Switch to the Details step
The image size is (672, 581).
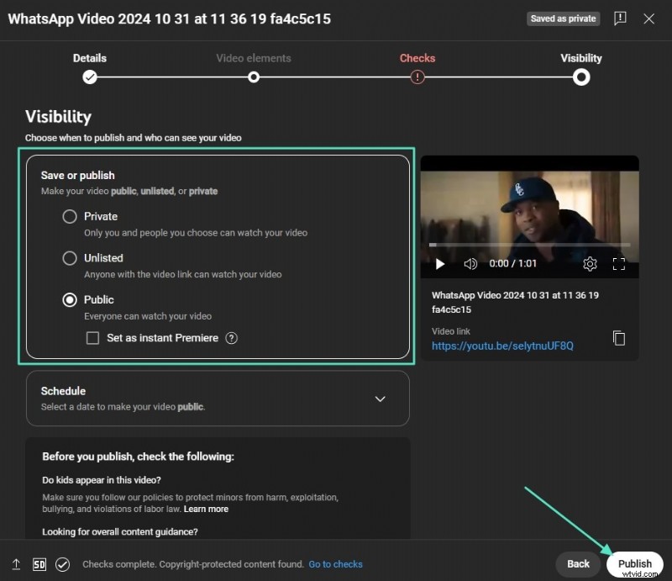[90, 76]
